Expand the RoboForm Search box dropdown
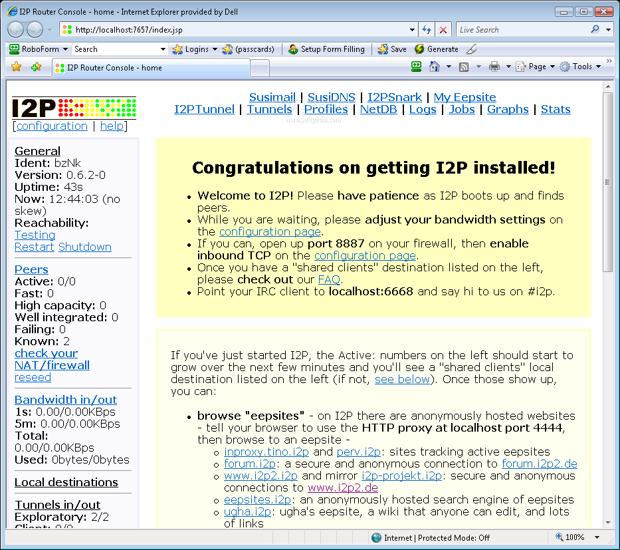 pos(163,49)
